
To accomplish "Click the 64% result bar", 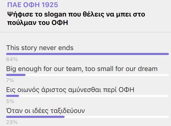I will pos(87,54).
